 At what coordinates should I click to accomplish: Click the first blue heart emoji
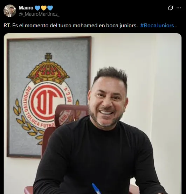pyautogui.click(x=37, y=8)
